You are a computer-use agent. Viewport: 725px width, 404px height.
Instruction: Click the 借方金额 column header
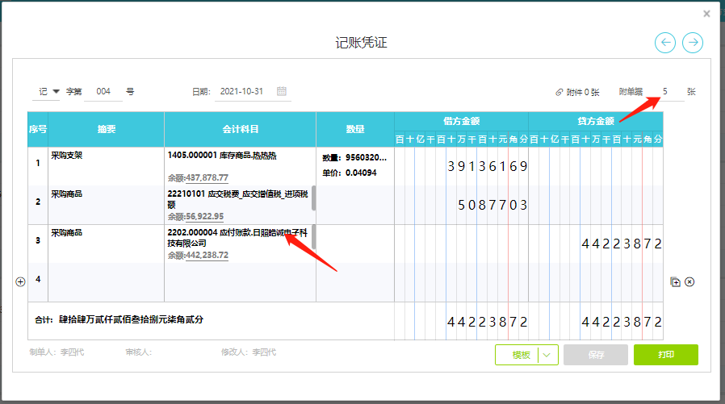click(x=461, y=121)
